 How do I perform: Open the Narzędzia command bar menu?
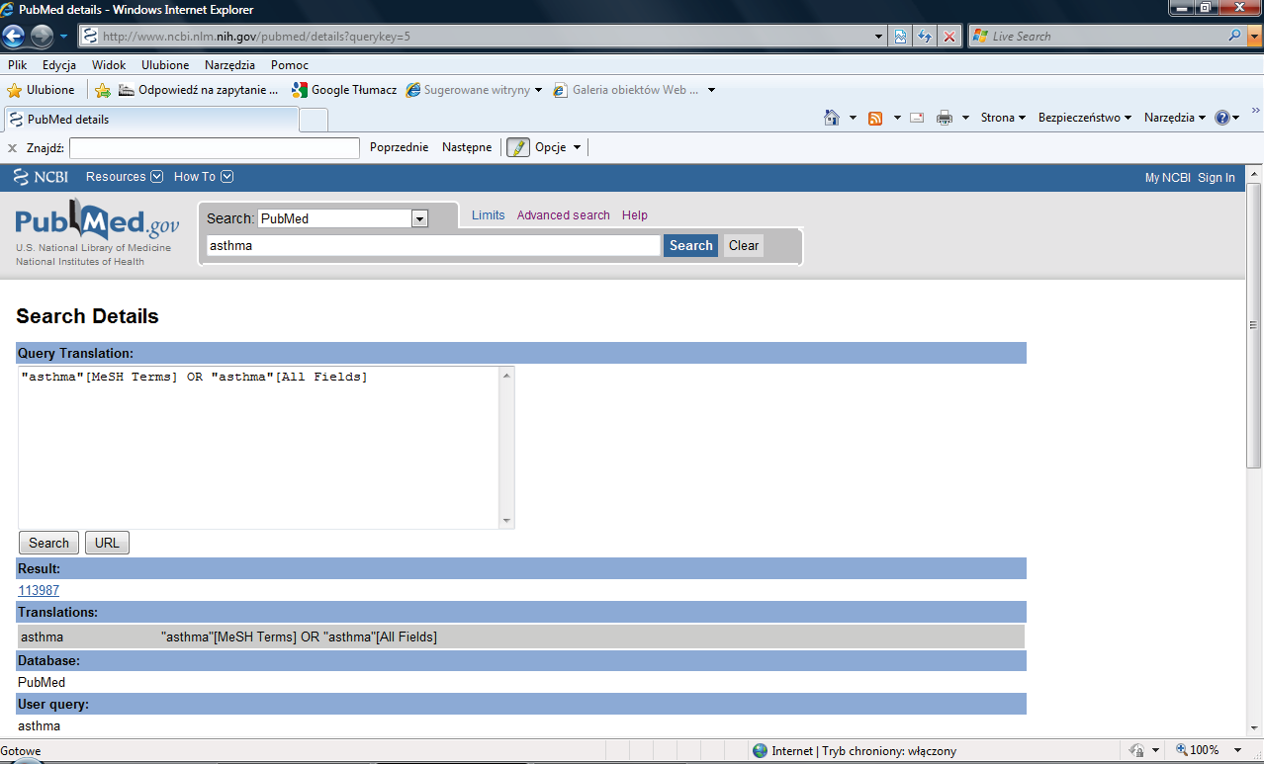[x=1175, y=118]
